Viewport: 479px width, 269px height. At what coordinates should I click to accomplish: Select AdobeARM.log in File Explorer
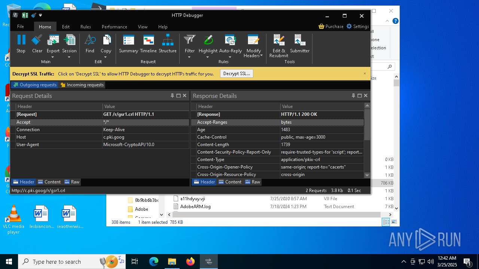click(x=195, y=207)
